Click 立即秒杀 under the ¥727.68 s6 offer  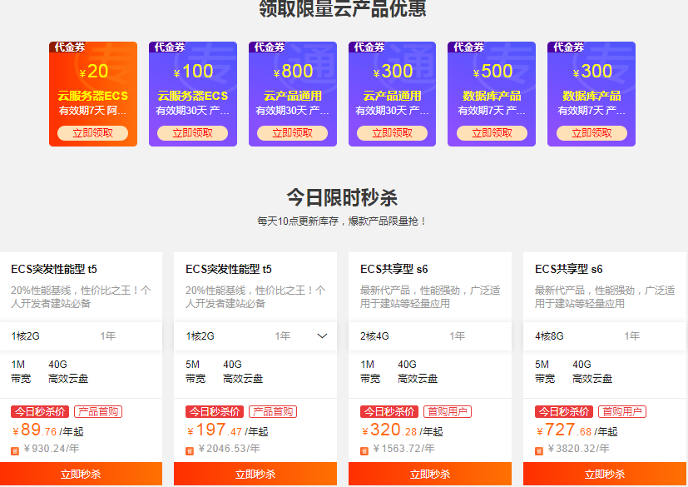tap(605, 474)
